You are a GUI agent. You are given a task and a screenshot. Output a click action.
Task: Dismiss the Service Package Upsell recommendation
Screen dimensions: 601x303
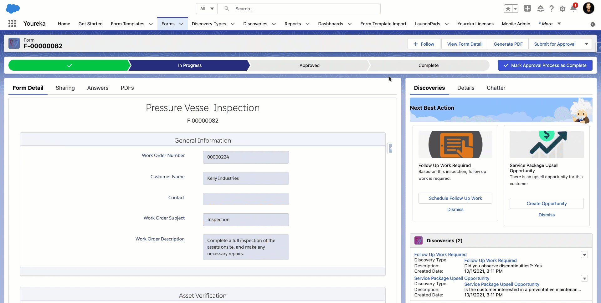[x=547, y=215]
